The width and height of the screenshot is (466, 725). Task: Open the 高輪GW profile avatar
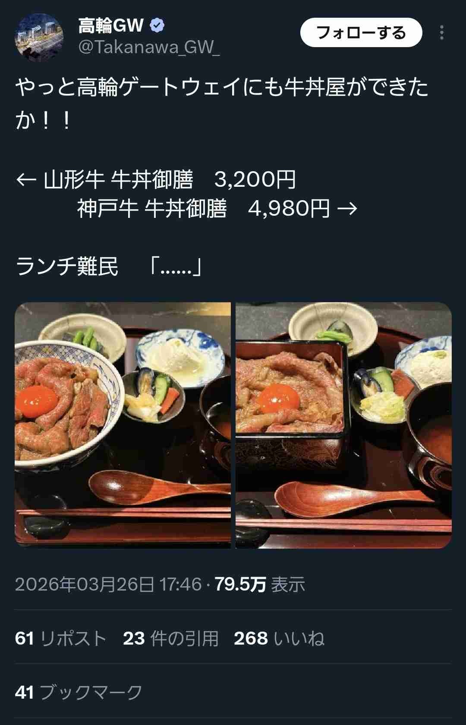pos(39,38)
